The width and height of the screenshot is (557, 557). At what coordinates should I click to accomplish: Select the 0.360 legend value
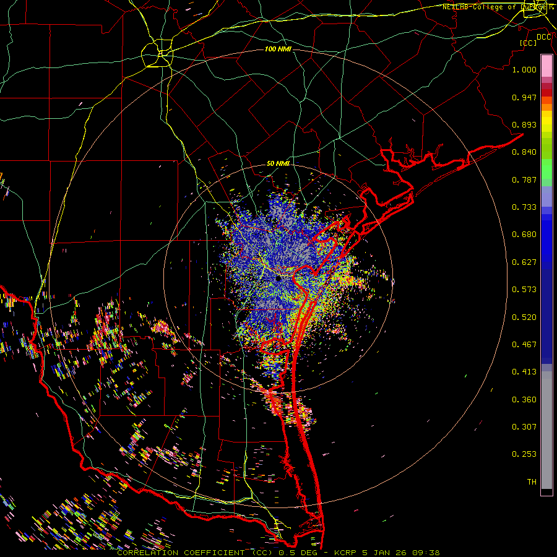[524, 400]
